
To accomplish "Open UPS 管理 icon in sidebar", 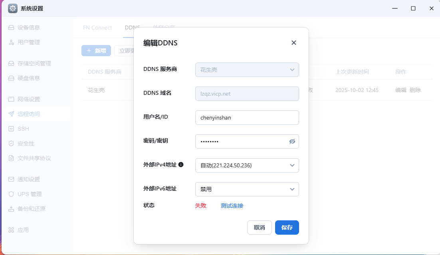I will pos(11,194).
